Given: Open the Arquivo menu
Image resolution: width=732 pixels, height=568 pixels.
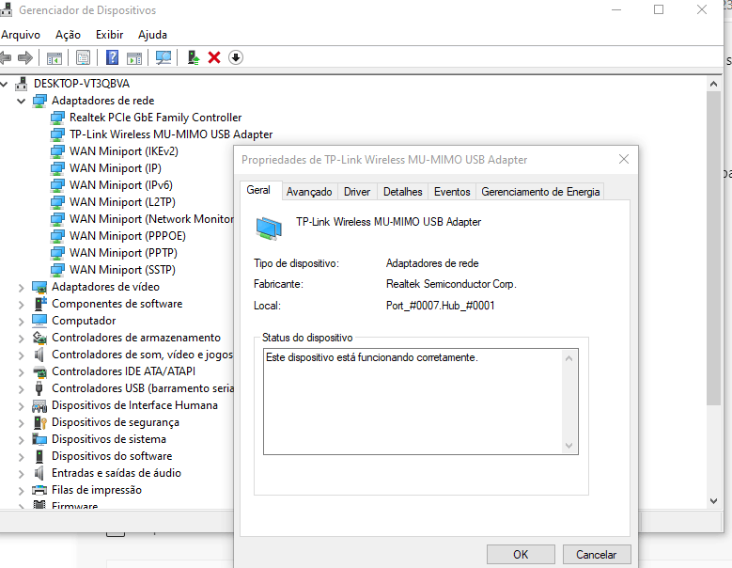Looking at the screenshot, I should click(x=21, y=35).
